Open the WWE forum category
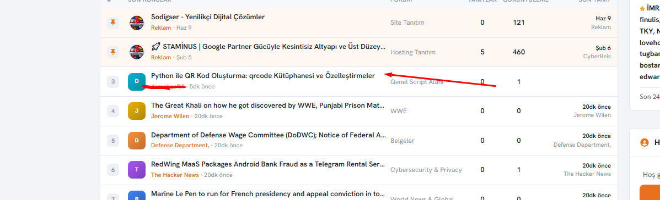The width and height of the screenshot is (660, 200). click(398, 111)
